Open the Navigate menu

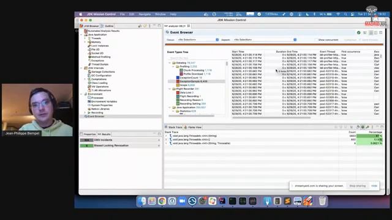(x=145, y=14)
